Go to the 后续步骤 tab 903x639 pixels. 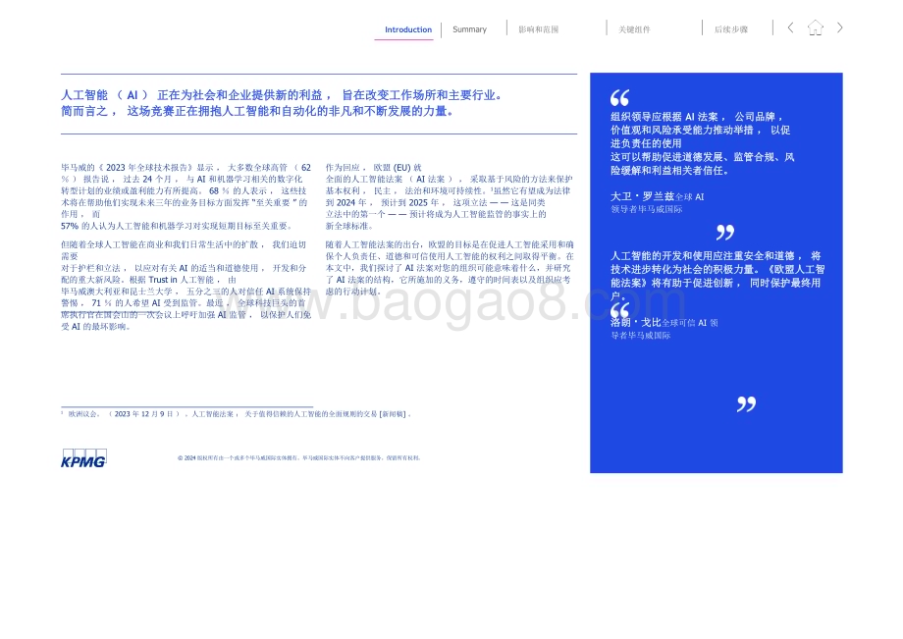731,29
